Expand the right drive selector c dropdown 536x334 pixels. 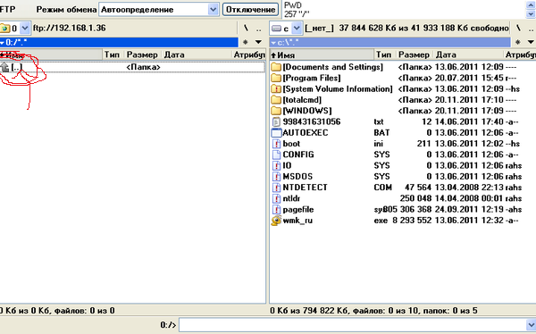pos(297,29)
